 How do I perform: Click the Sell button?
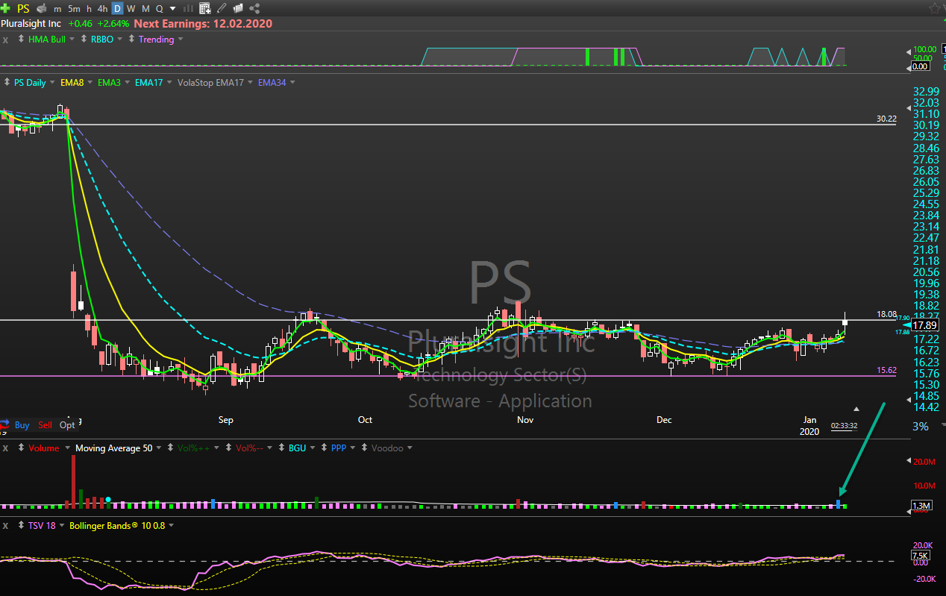[45, 425]
